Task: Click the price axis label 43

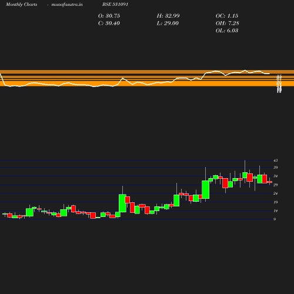Action: point(276,161)
